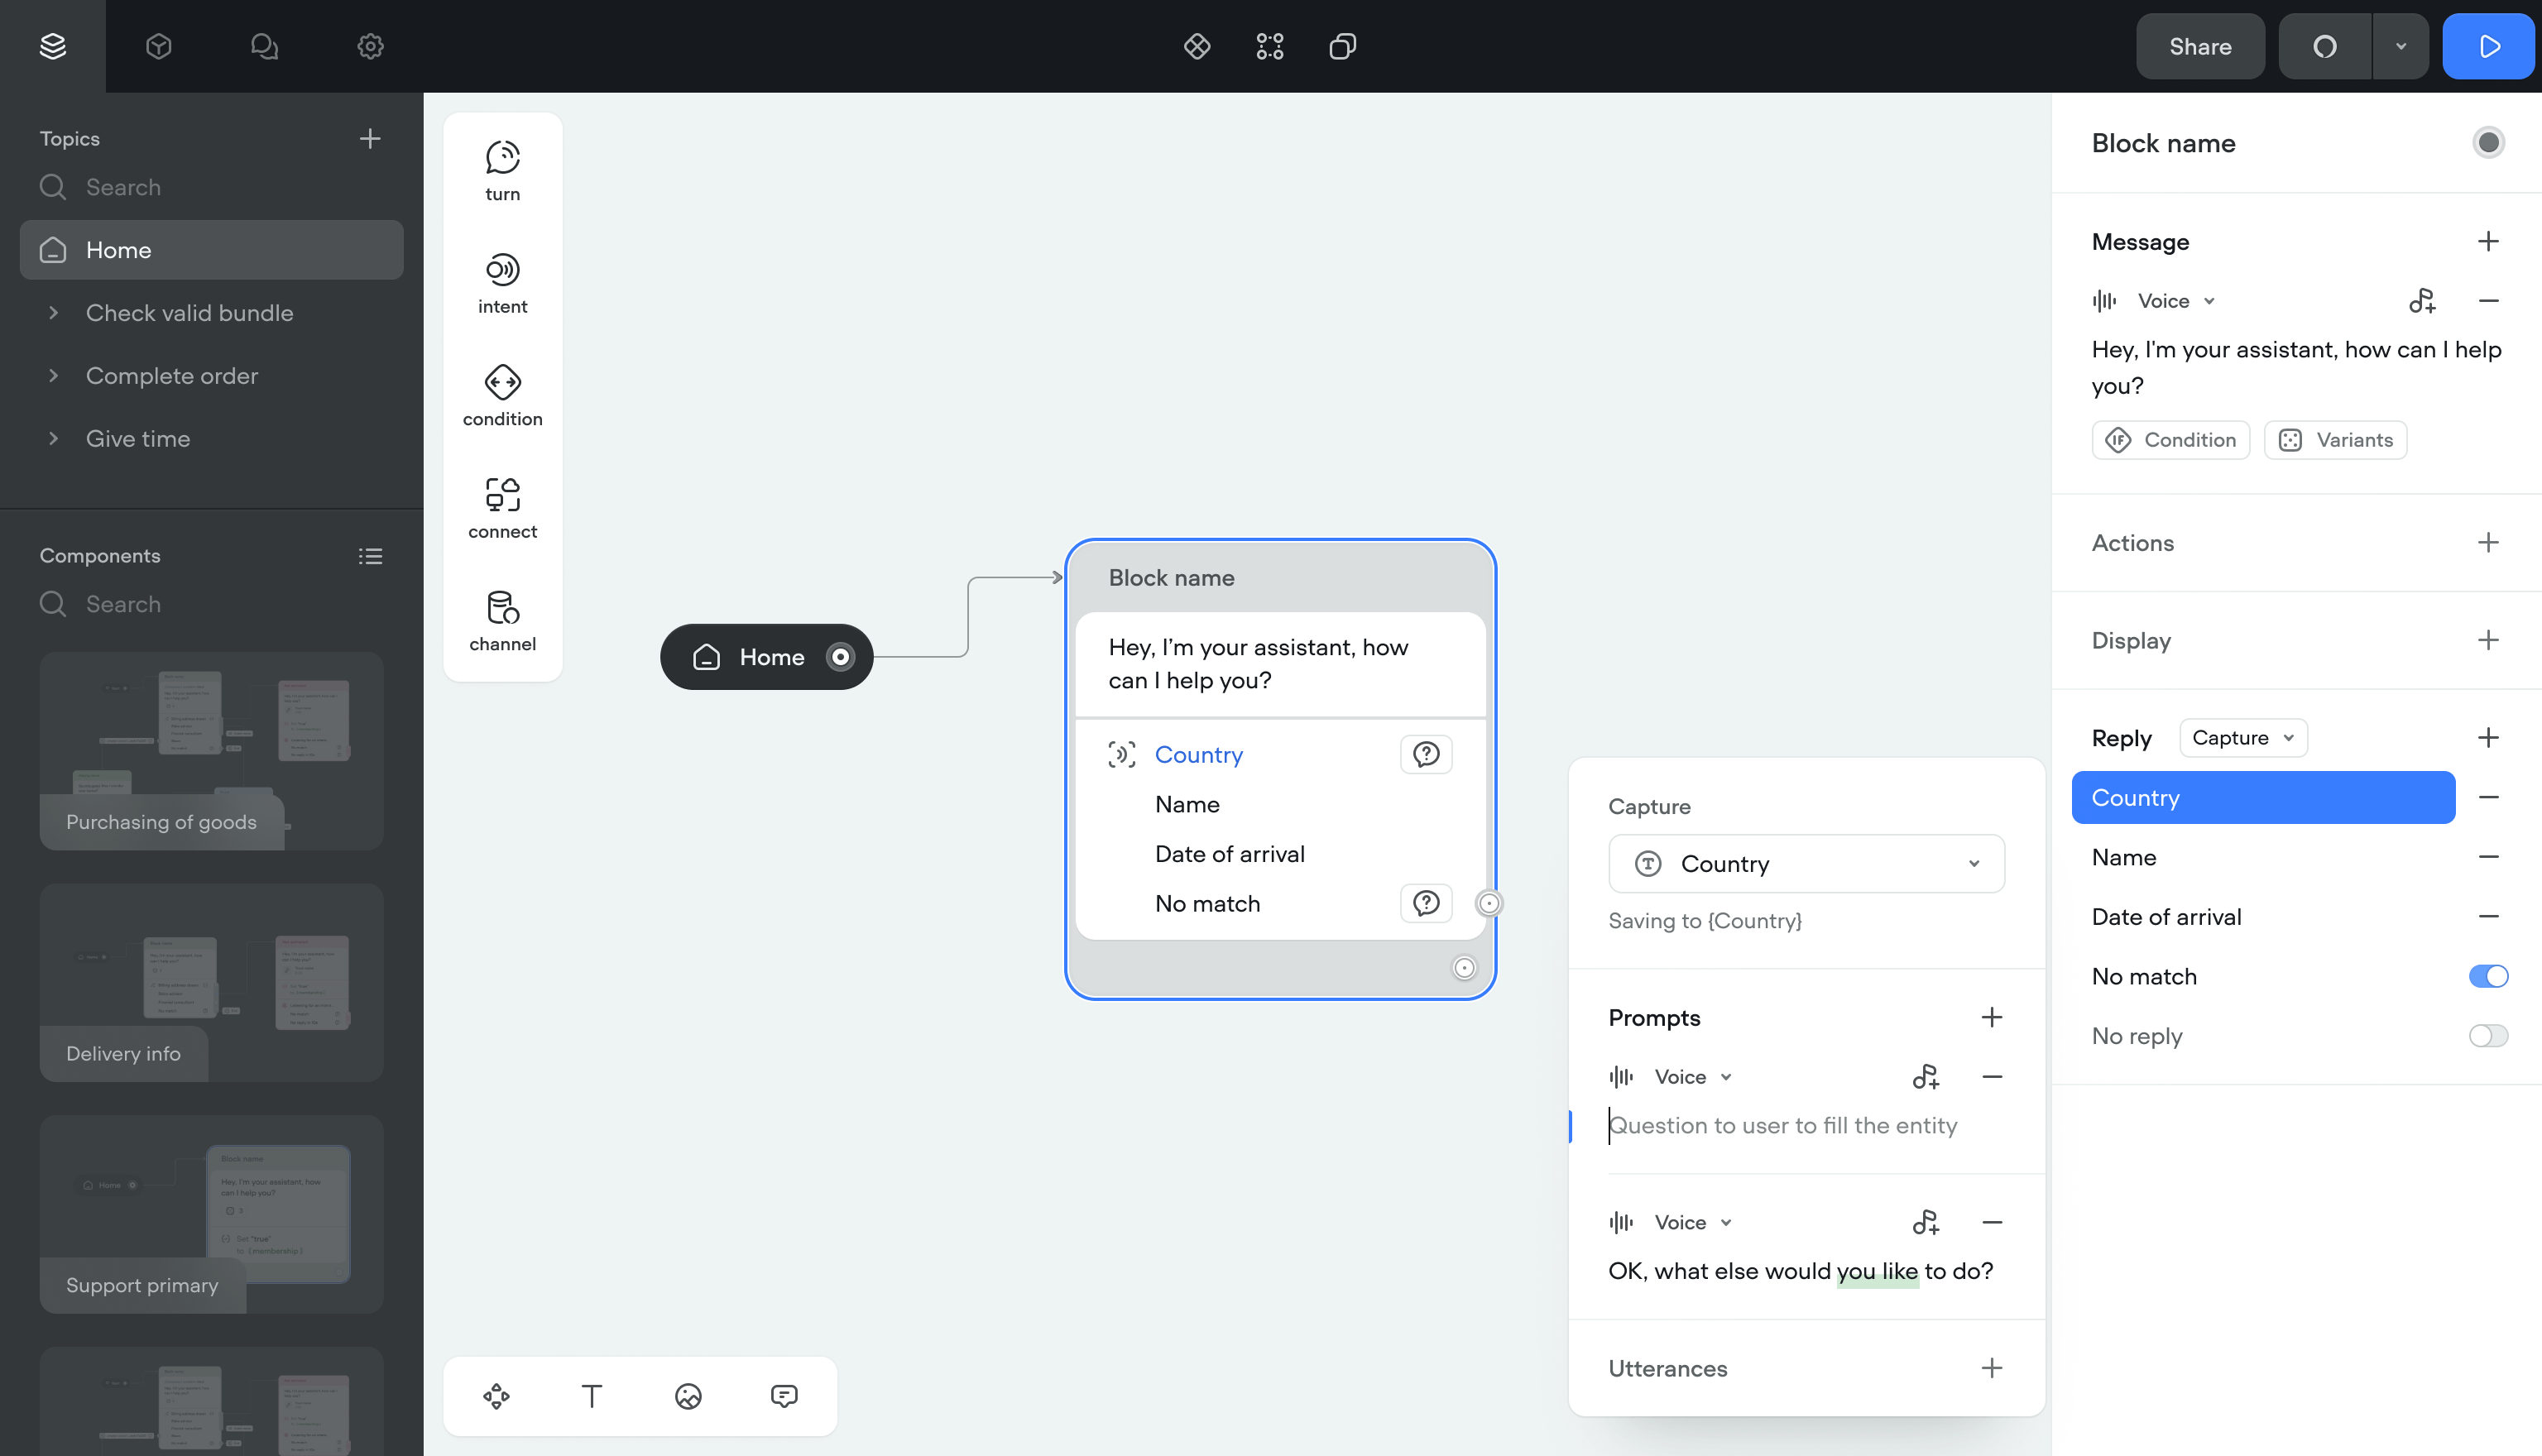Select the connect step tool
The image size is (2542, 1456).
502,506
